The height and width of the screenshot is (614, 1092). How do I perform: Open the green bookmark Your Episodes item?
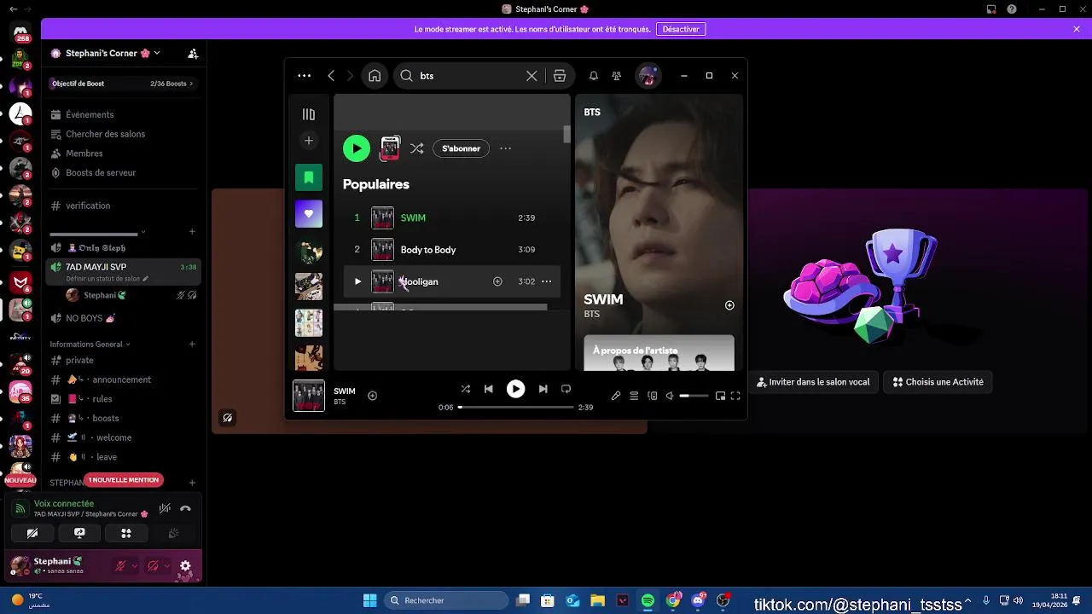pyautogui.click(x=309, y=177)
